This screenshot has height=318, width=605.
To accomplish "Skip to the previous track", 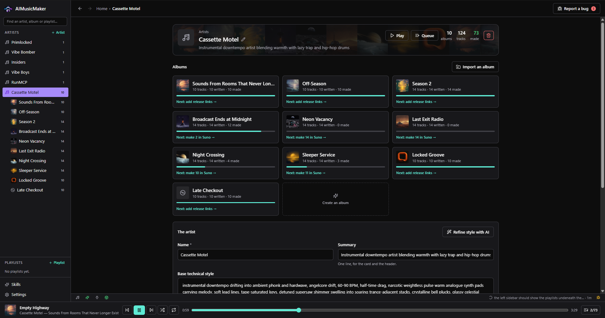I will [x=127, y=310].
